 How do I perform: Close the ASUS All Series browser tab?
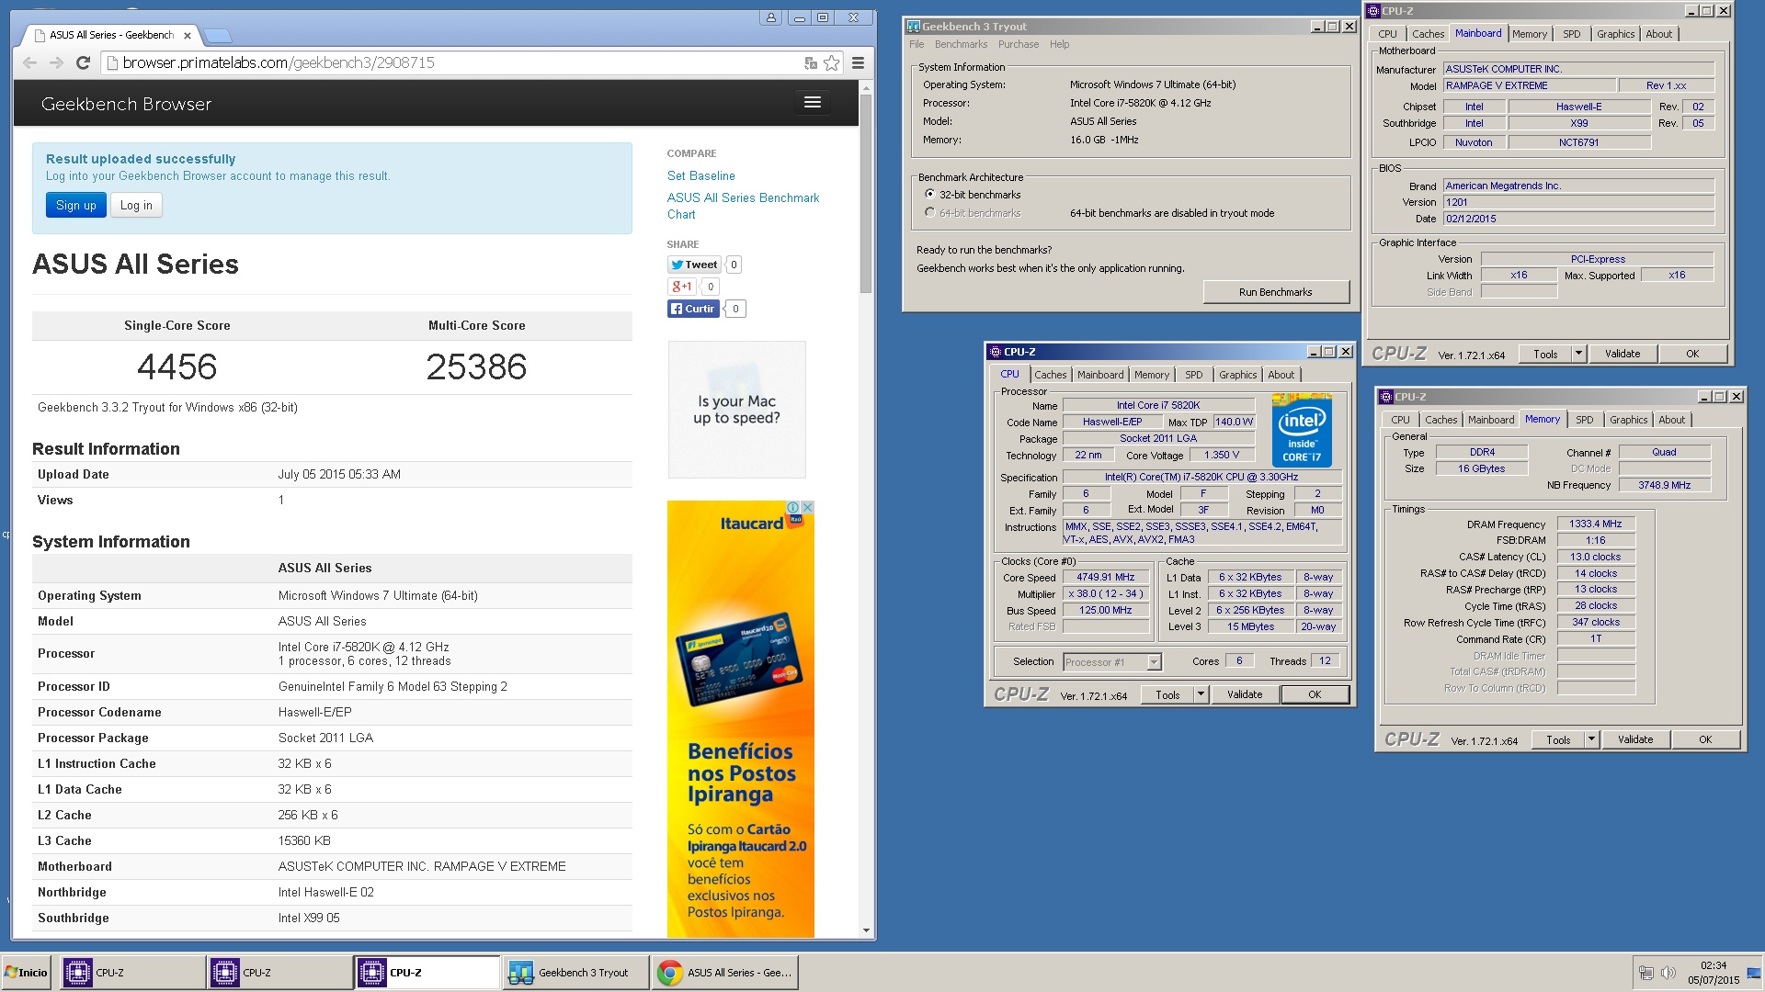pos(188,36)
